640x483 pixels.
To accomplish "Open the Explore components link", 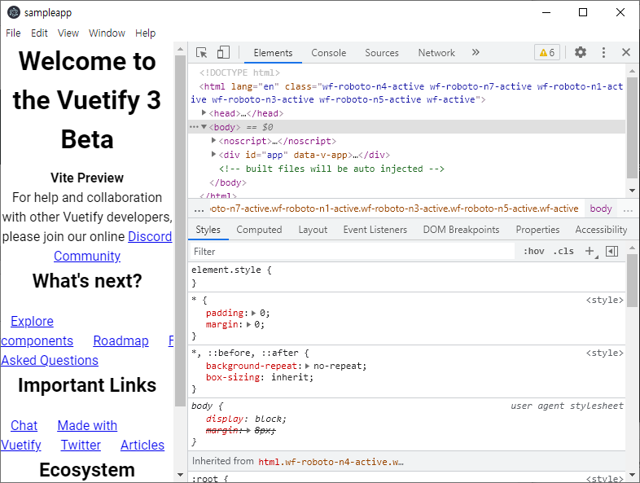I will click(32, 321).
